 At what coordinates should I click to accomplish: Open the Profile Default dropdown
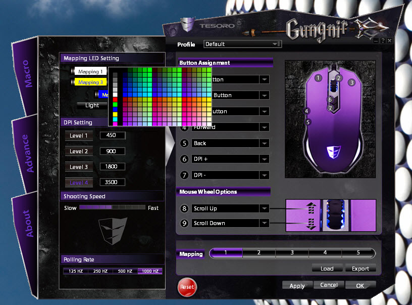pyautogui.click(x=242, y=44)
